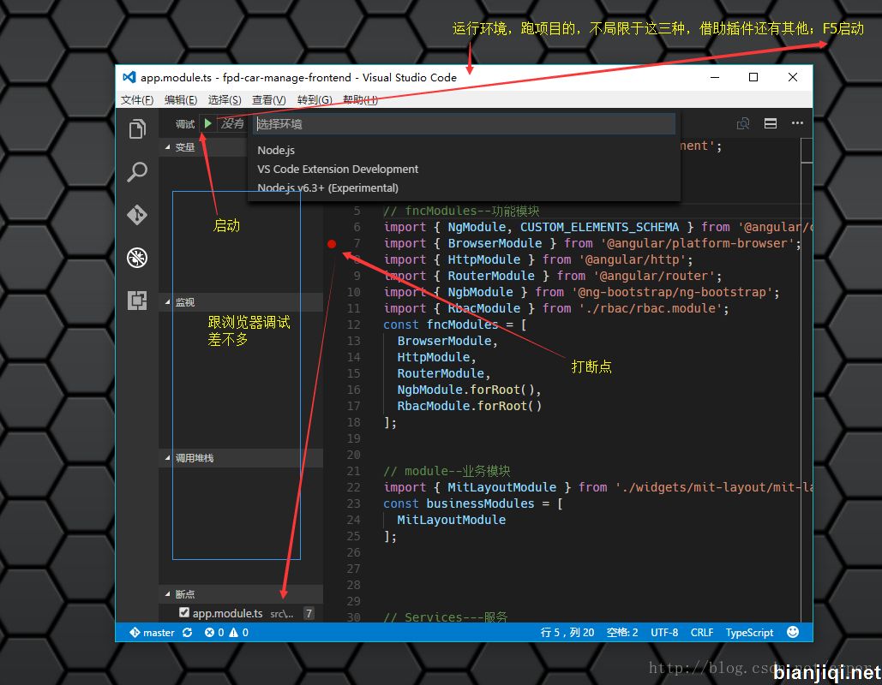The height and width of the screenshot is (685, 882).
Task: Click comment '// module--业务模块' on line 21
Action: (x=447, y=471)
